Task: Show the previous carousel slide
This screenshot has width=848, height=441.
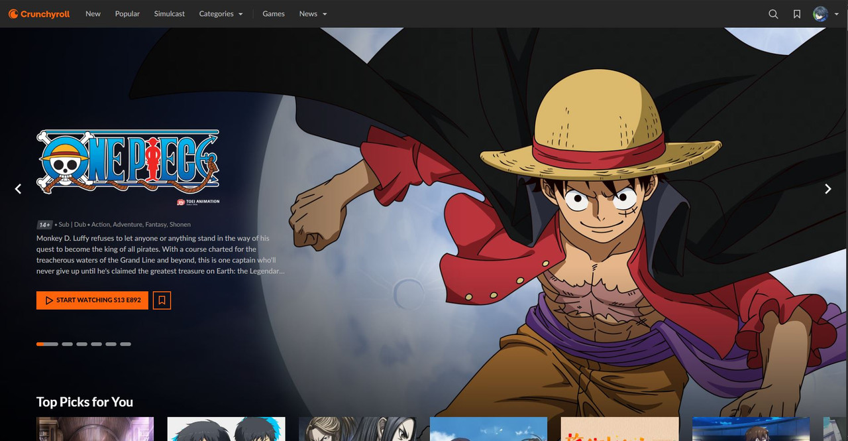Action: 18,189
